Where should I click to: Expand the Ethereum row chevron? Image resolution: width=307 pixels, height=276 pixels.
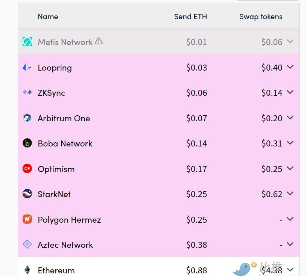pos(290,270)
